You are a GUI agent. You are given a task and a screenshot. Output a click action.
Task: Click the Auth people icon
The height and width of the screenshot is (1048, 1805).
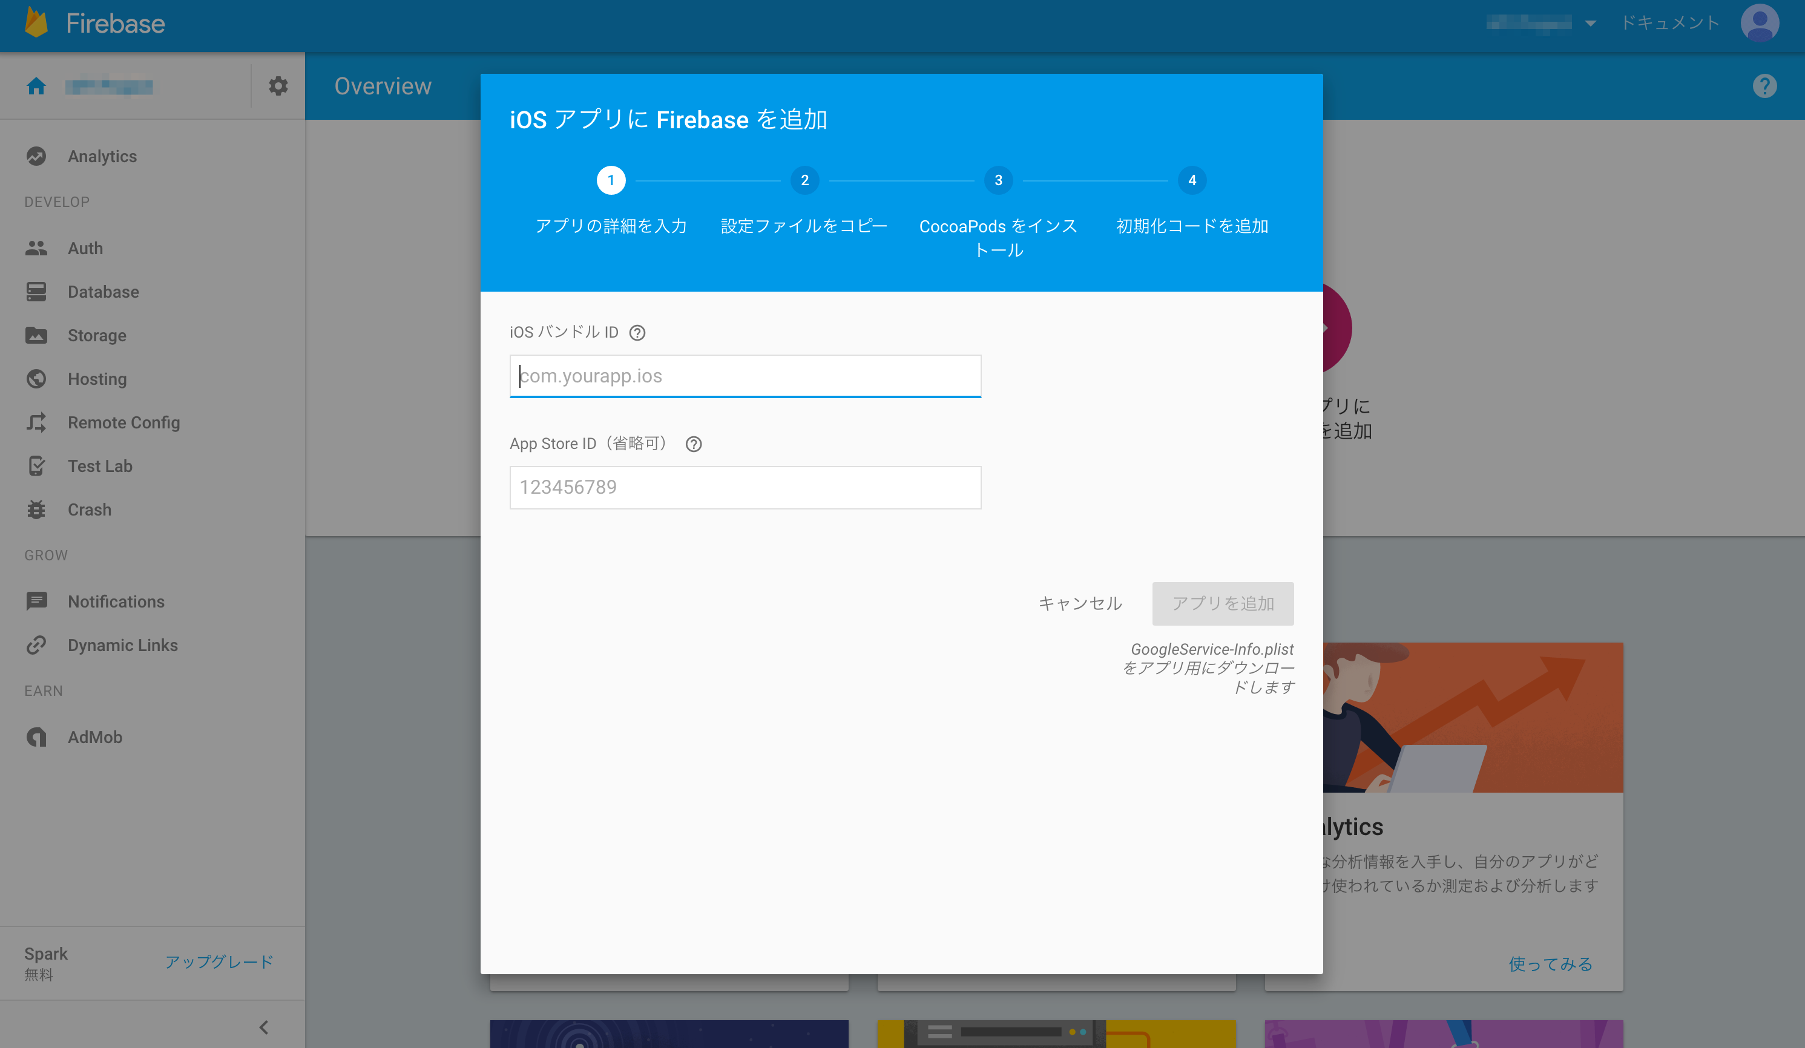pyautogui.click(x=36, y=249)
